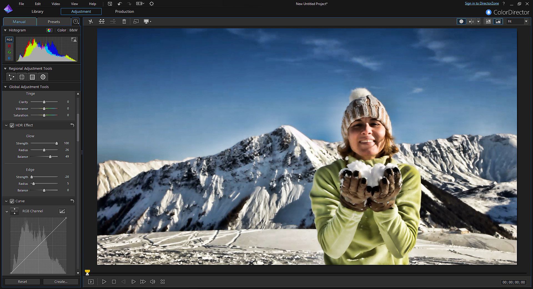
Task: Open the Video menu
Action: point(56,4)
